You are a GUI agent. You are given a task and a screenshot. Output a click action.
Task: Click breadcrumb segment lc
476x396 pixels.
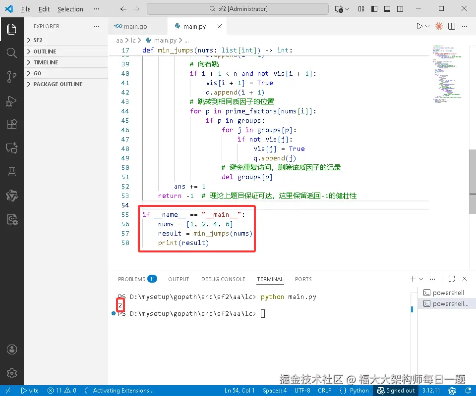point(133,40)
